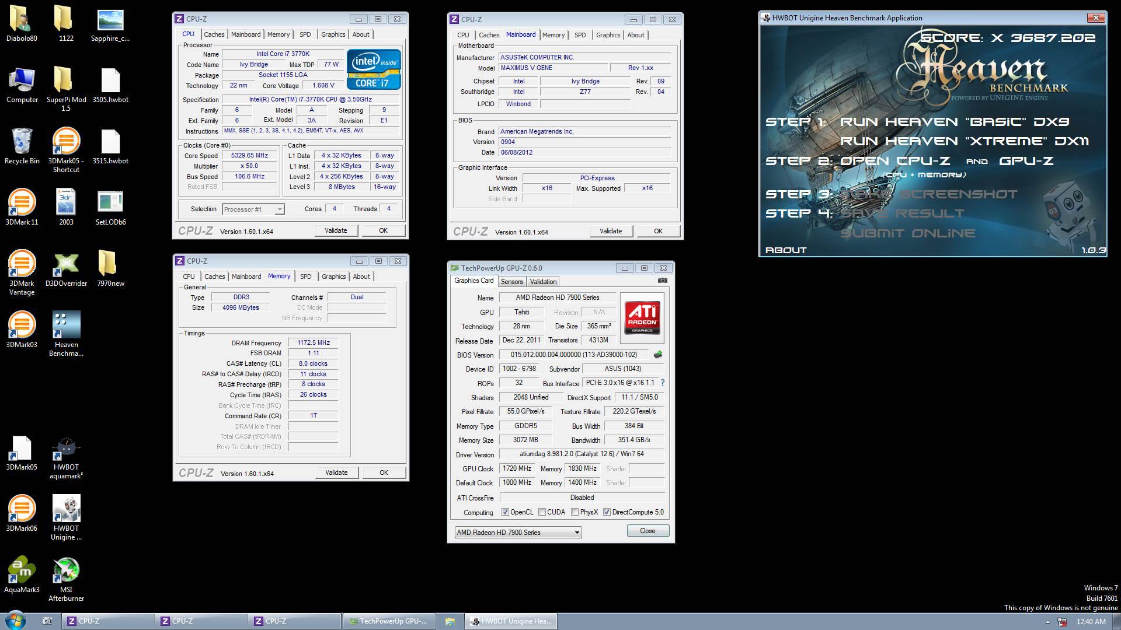This screenshot has height=630, width=1121.
Task: Toggle the OpenCL checkbox in GPU-Z
Action: [x=505, y=512]
